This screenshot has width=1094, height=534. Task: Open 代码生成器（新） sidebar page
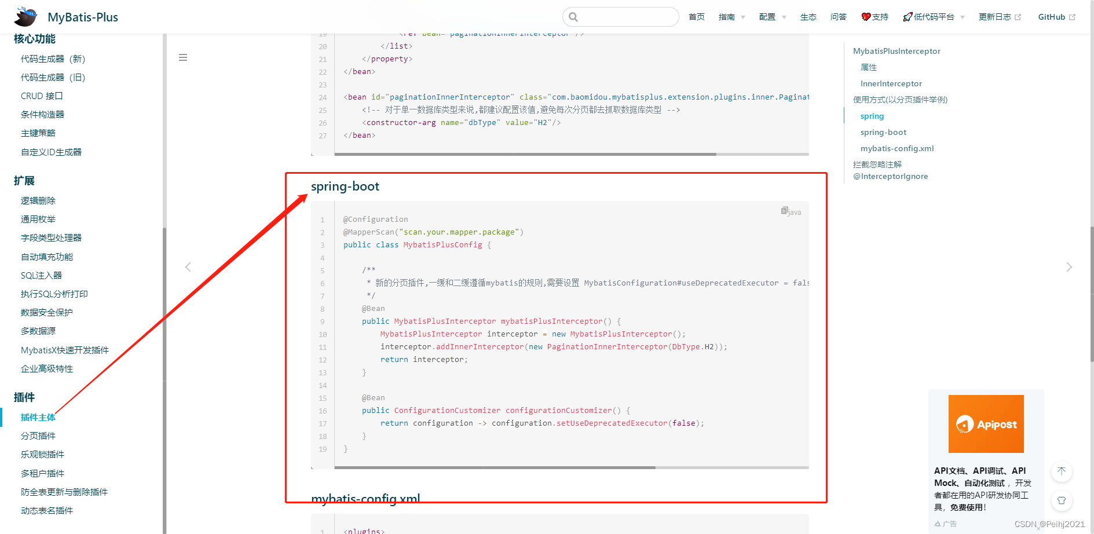(x=53, y=59)
